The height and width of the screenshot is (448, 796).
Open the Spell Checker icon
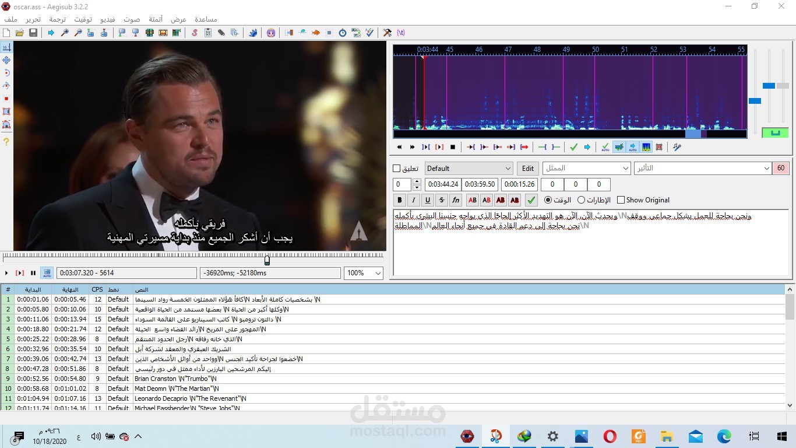(369, 33)
